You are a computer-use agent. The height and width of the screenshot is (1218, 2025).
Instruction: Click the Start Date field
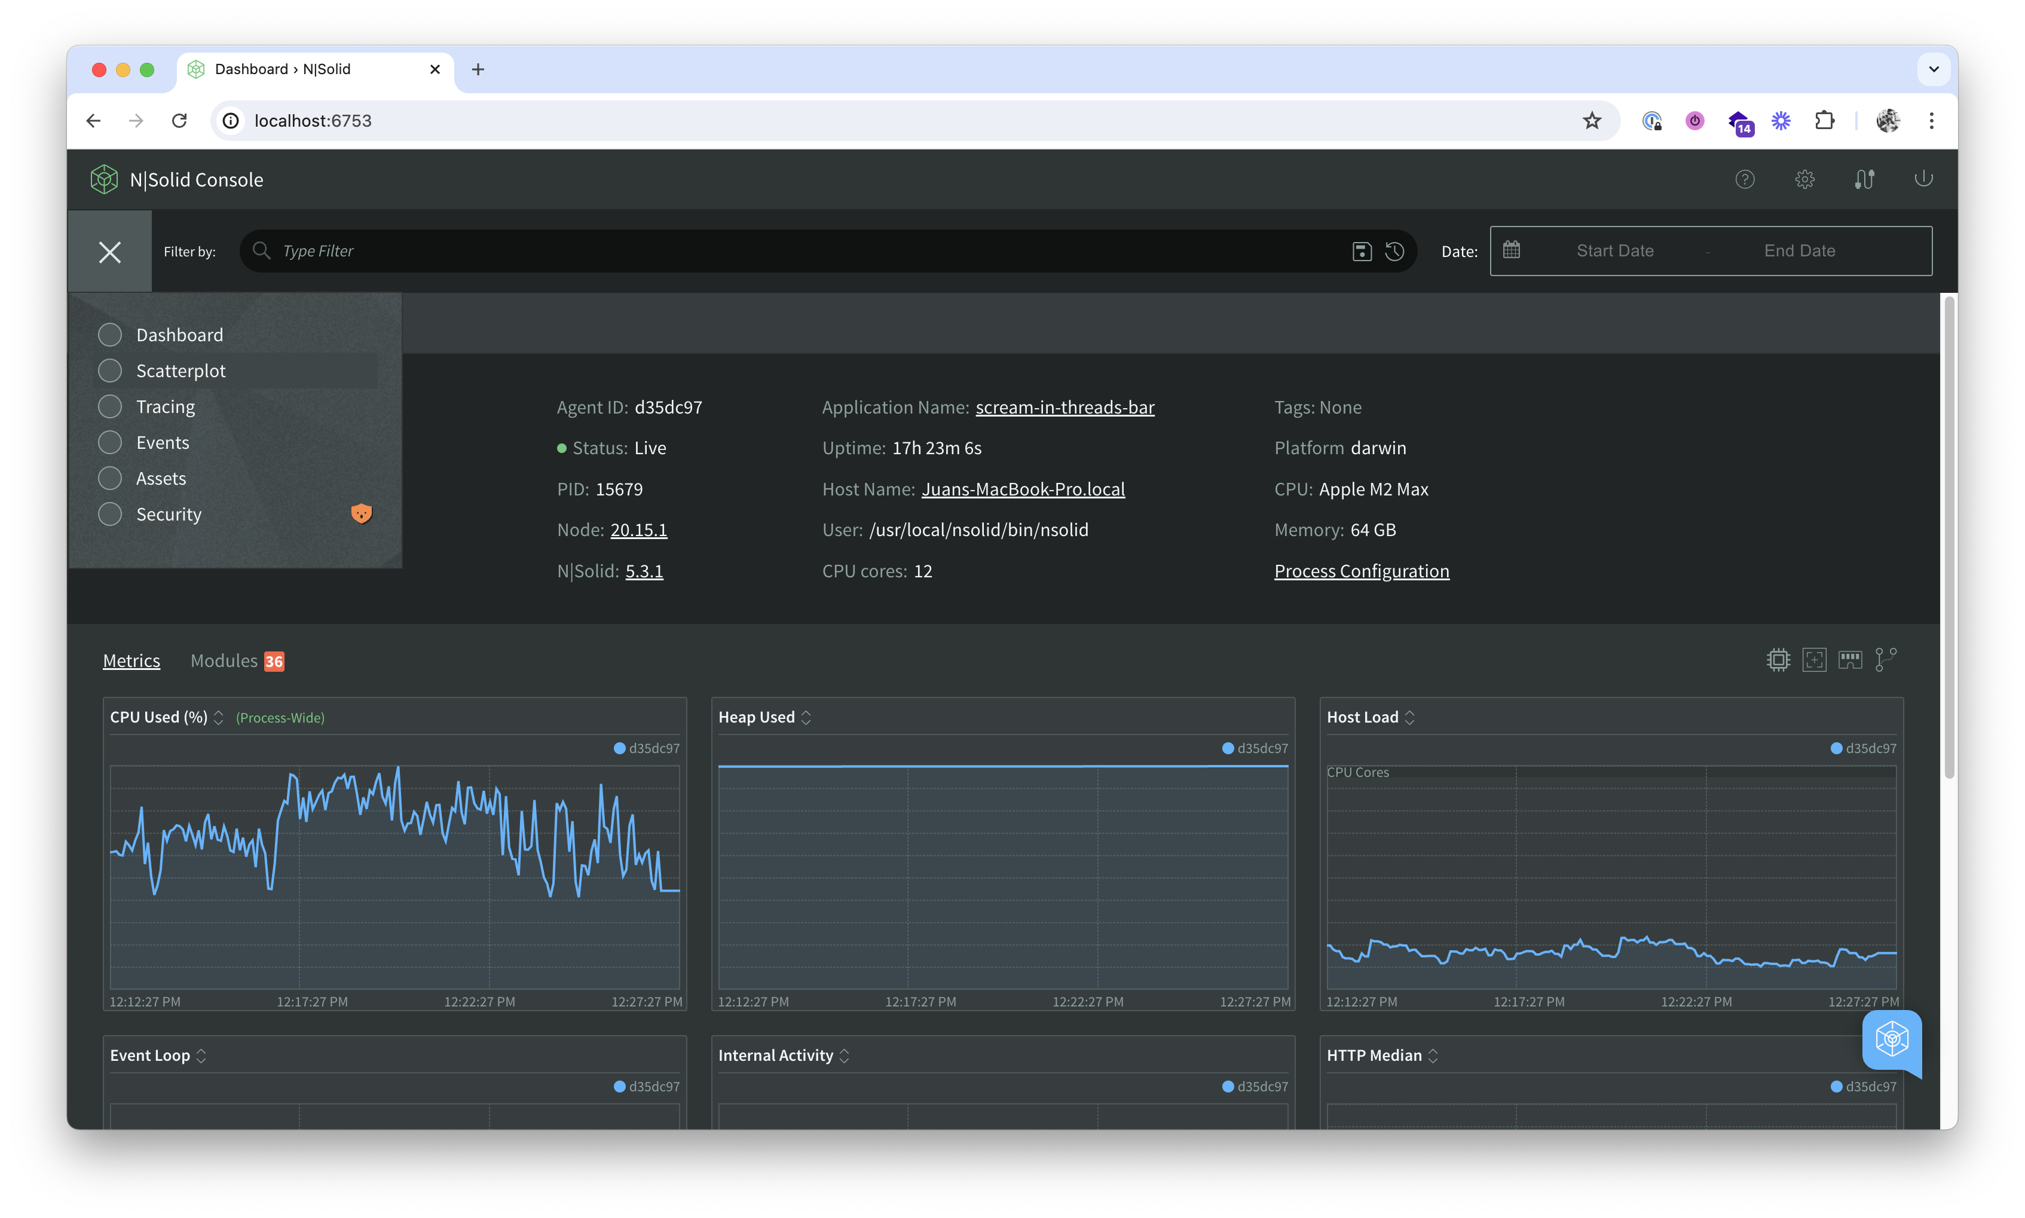coord(1614,251)
